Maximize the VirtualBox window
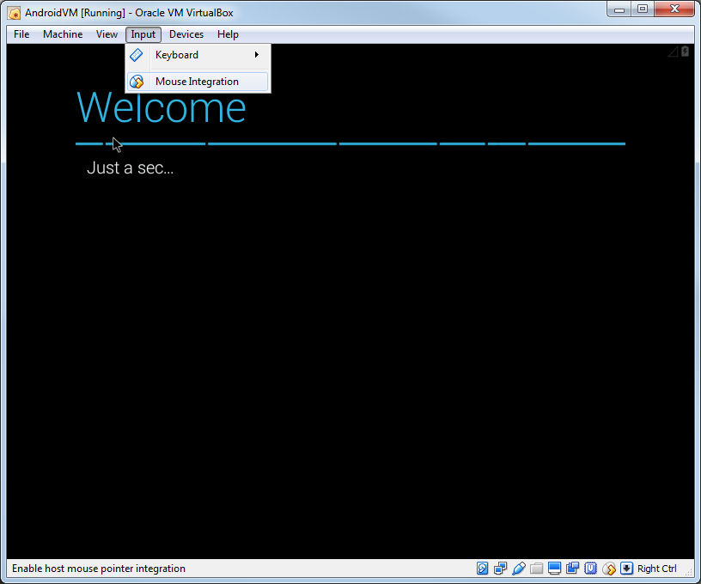701x584 pixels. point(643,9)
